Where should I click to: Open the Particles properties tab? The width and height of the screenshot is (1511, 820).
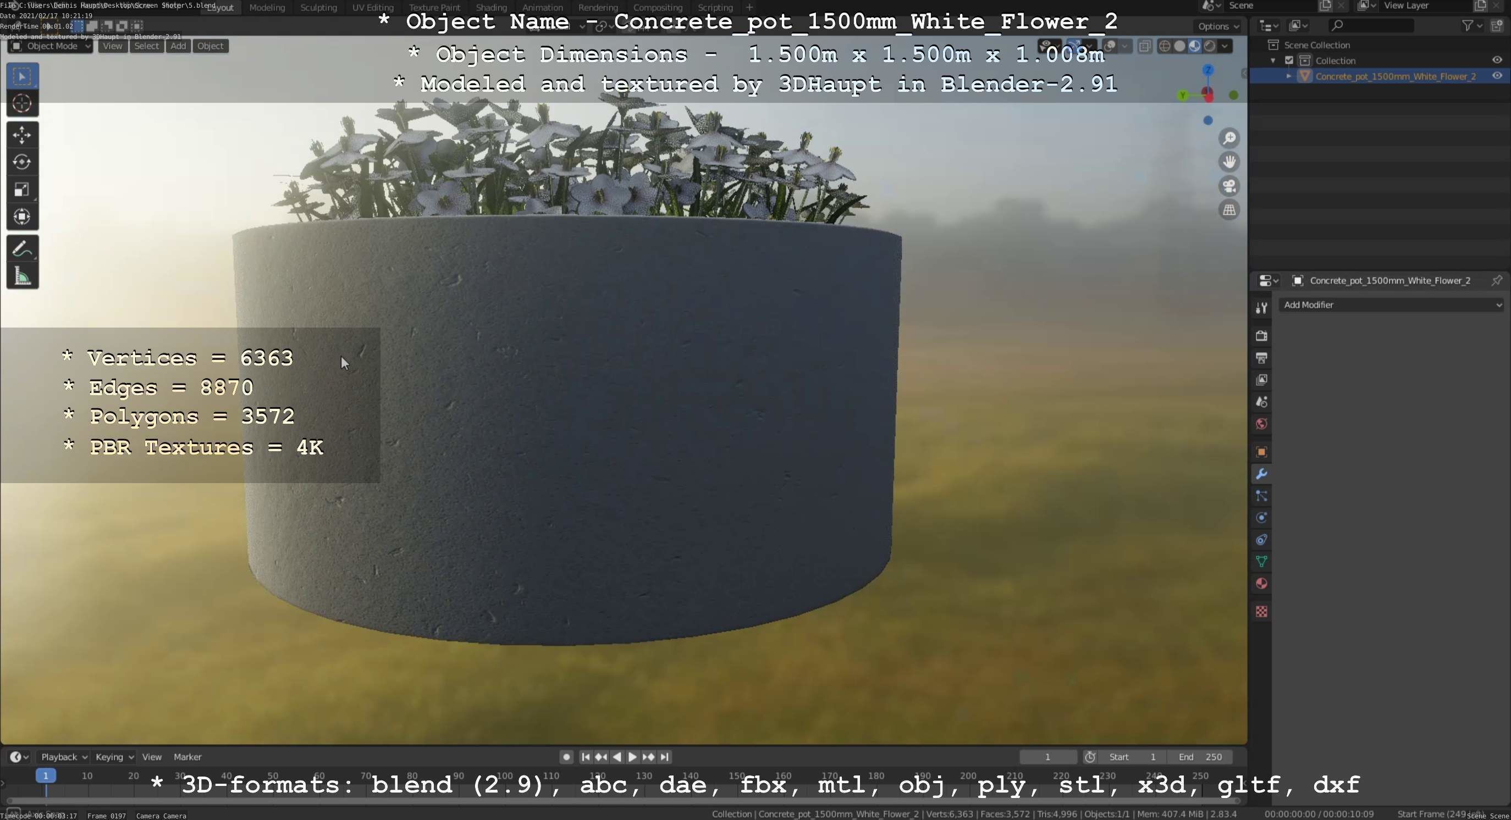(1261, 496)
